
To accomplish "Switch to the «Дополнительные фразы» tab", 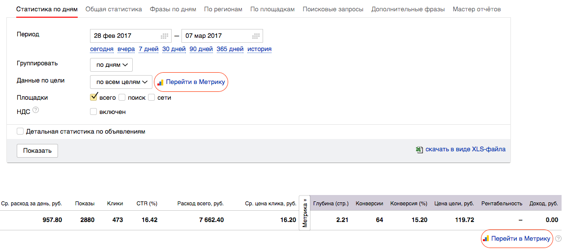I will [408, 9].
